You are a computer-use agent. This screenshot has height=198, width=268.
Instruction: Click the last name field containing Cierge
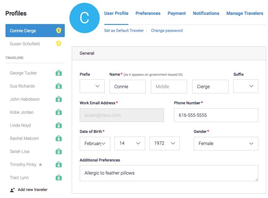[210, 87]
